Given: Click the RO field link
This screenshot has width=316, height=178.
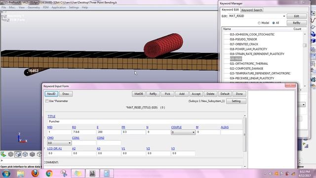Looking at the screenshot, I should (x=74, y=127).
